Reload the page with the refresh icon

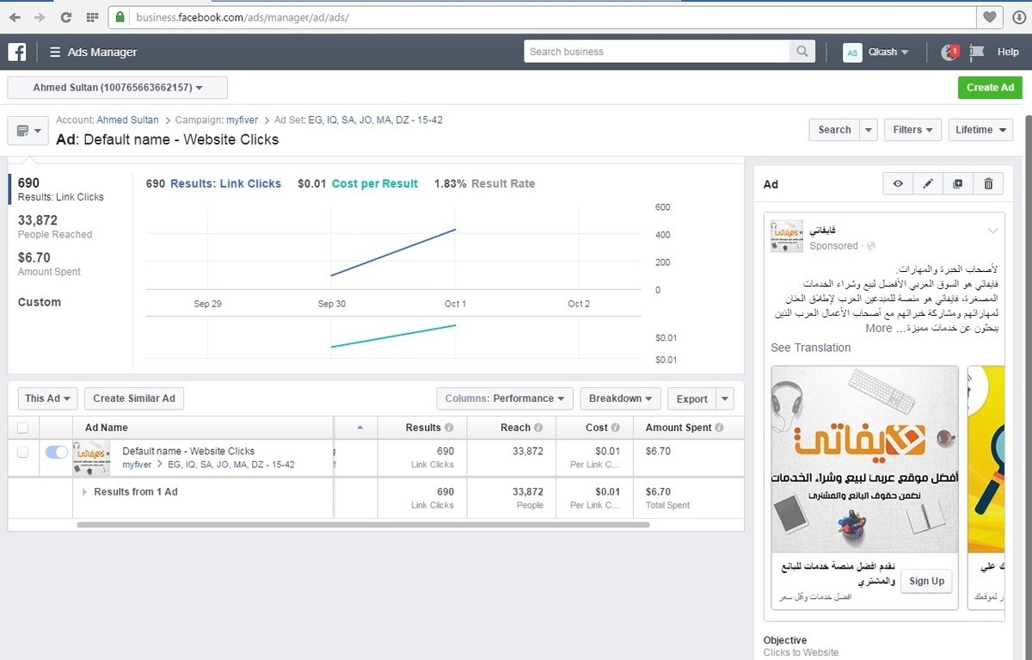pyautogui.click(x=66, y=17)
